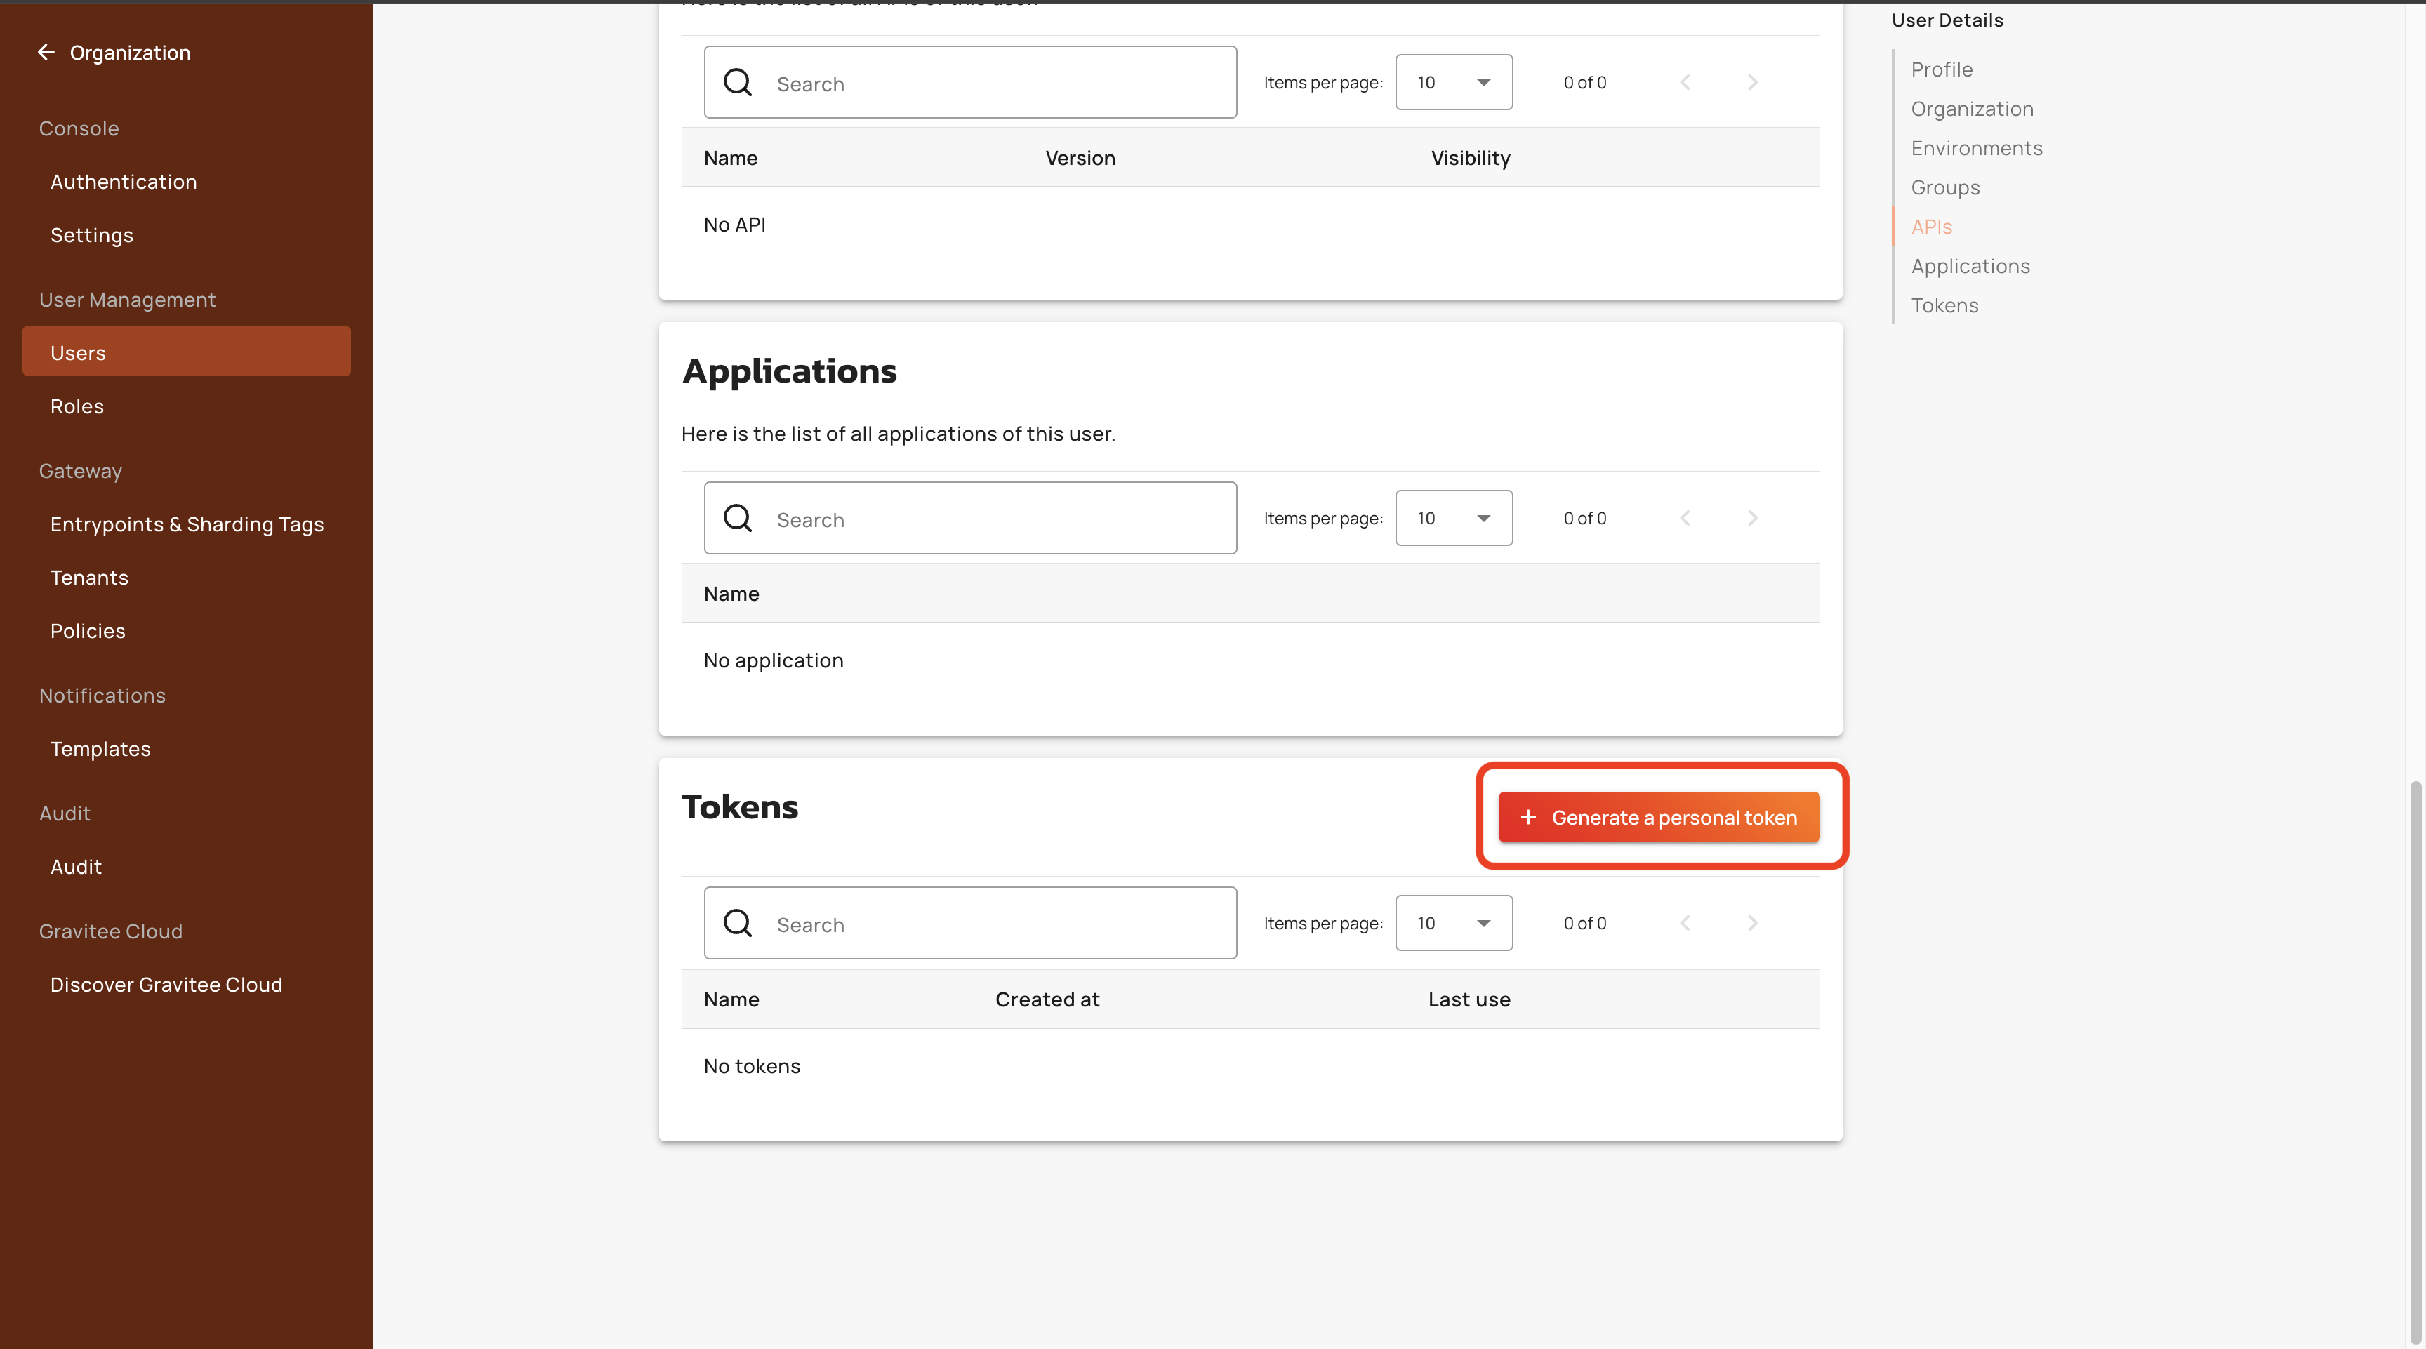Viewport: 2426px width, 1349px height.
Task: Click the plus icon on Generate token button
Action: click(1527, 817)
